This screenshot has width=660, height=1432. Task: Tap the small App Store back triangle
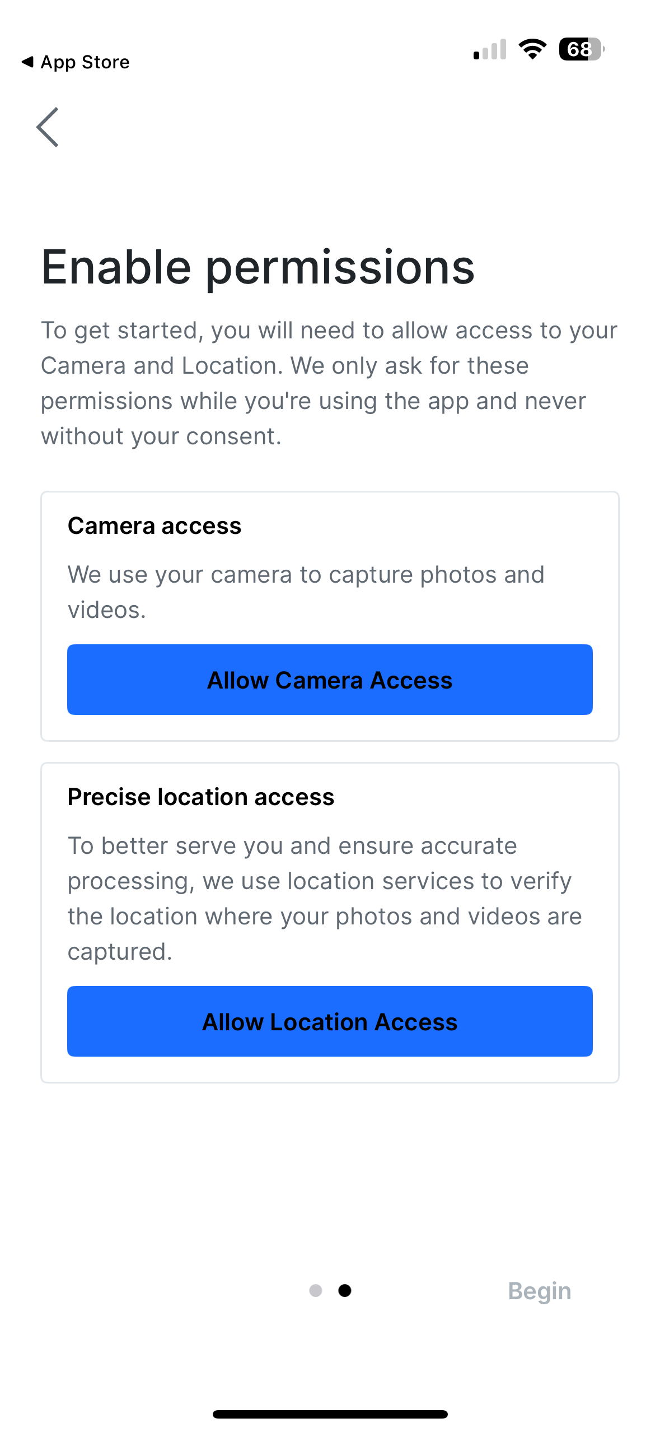click(27, 62)
